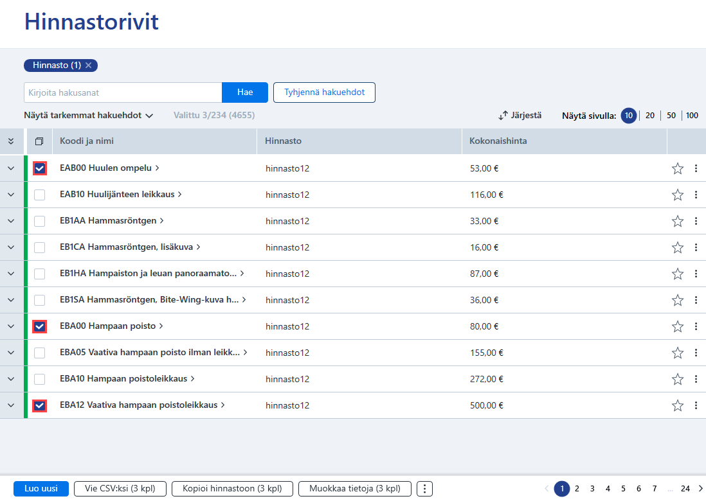706x501 pixels.
Task: Expand the EAB00 Huulen ompelu row
Action: pos(11,168)
